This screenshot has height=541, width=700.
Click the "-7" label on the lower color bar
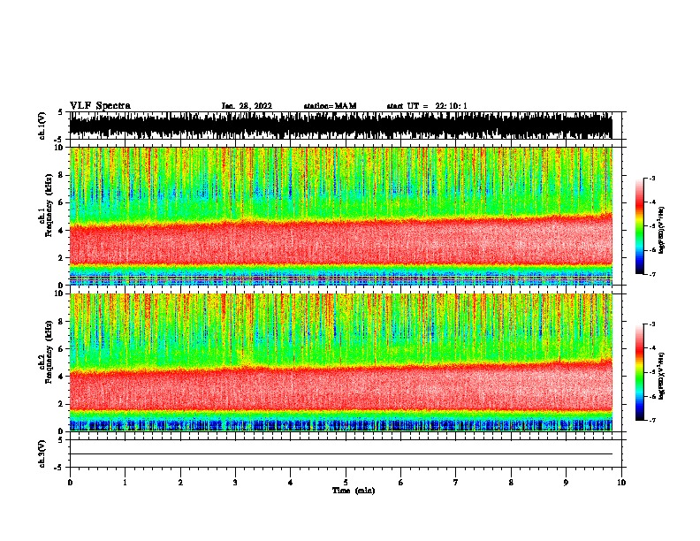651,420
